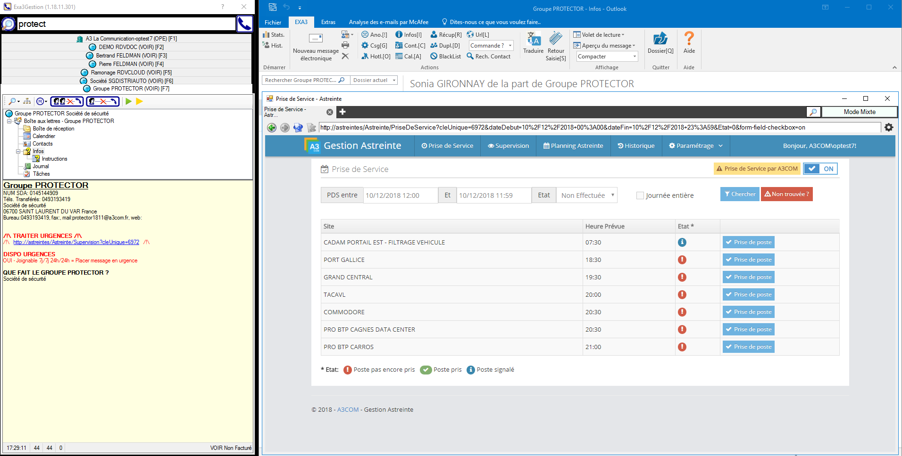The height and width of the screenshot is (456, 902).
Task: Go back in the embedded browser
Action: (x=272, y=128)
